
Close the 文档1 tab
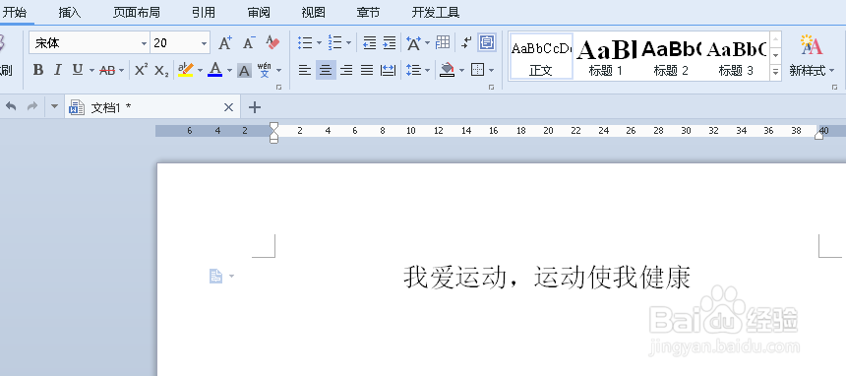[x=229, y=107]
